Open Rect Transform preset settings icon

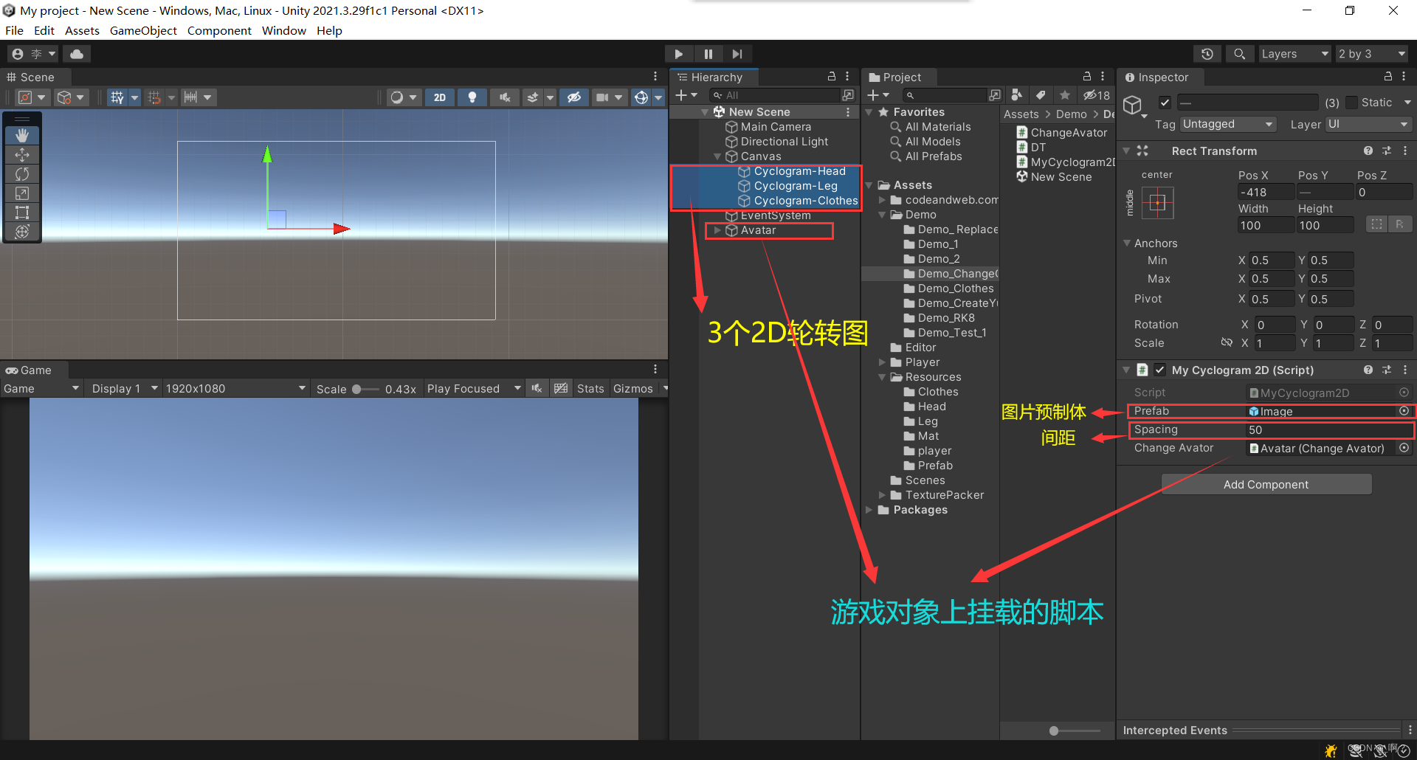tap(1387, 151)
